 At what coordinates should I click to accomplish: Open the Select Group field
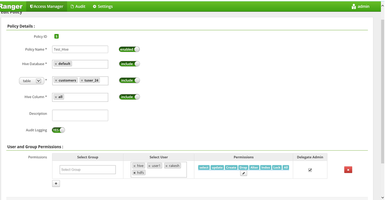click(x=87, y=170)
